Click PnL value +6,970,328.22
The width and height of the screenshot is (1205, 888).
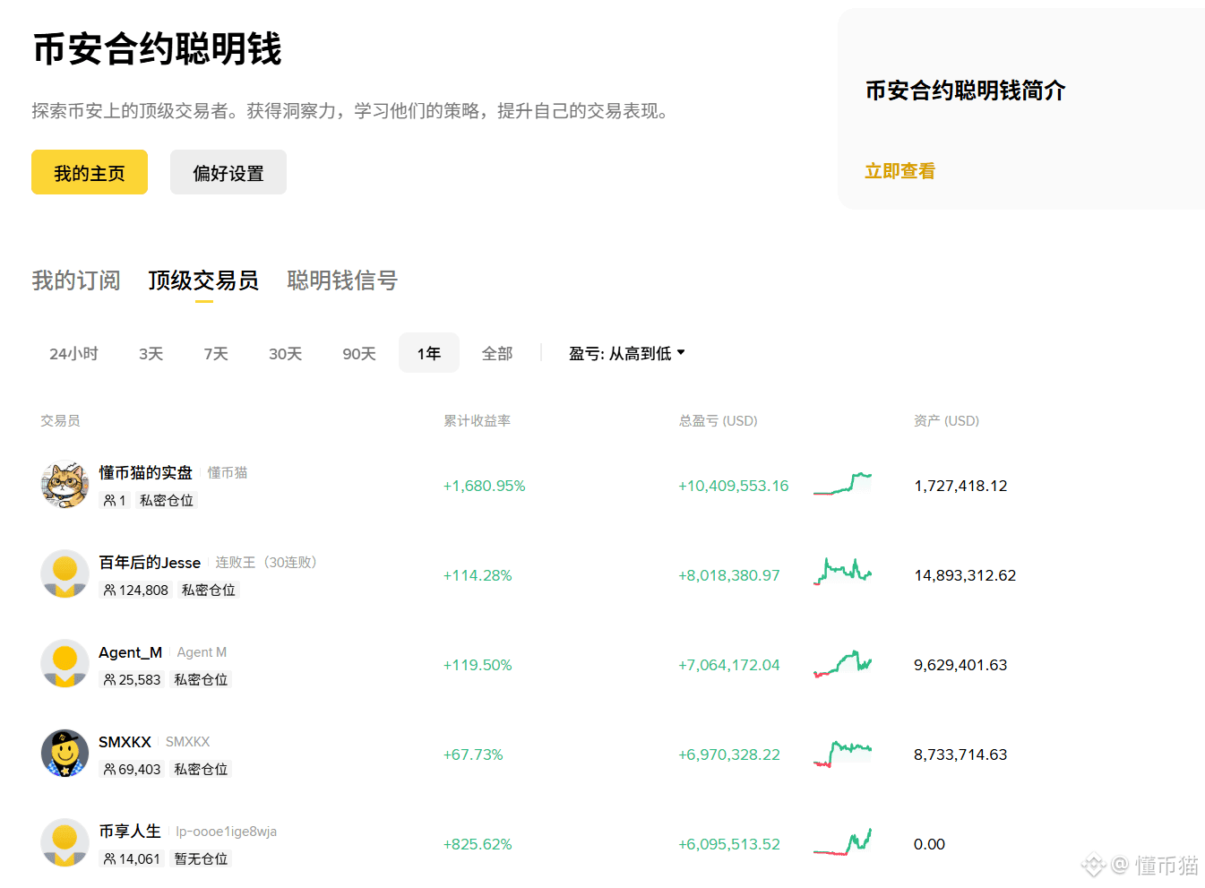coord(729,754)
